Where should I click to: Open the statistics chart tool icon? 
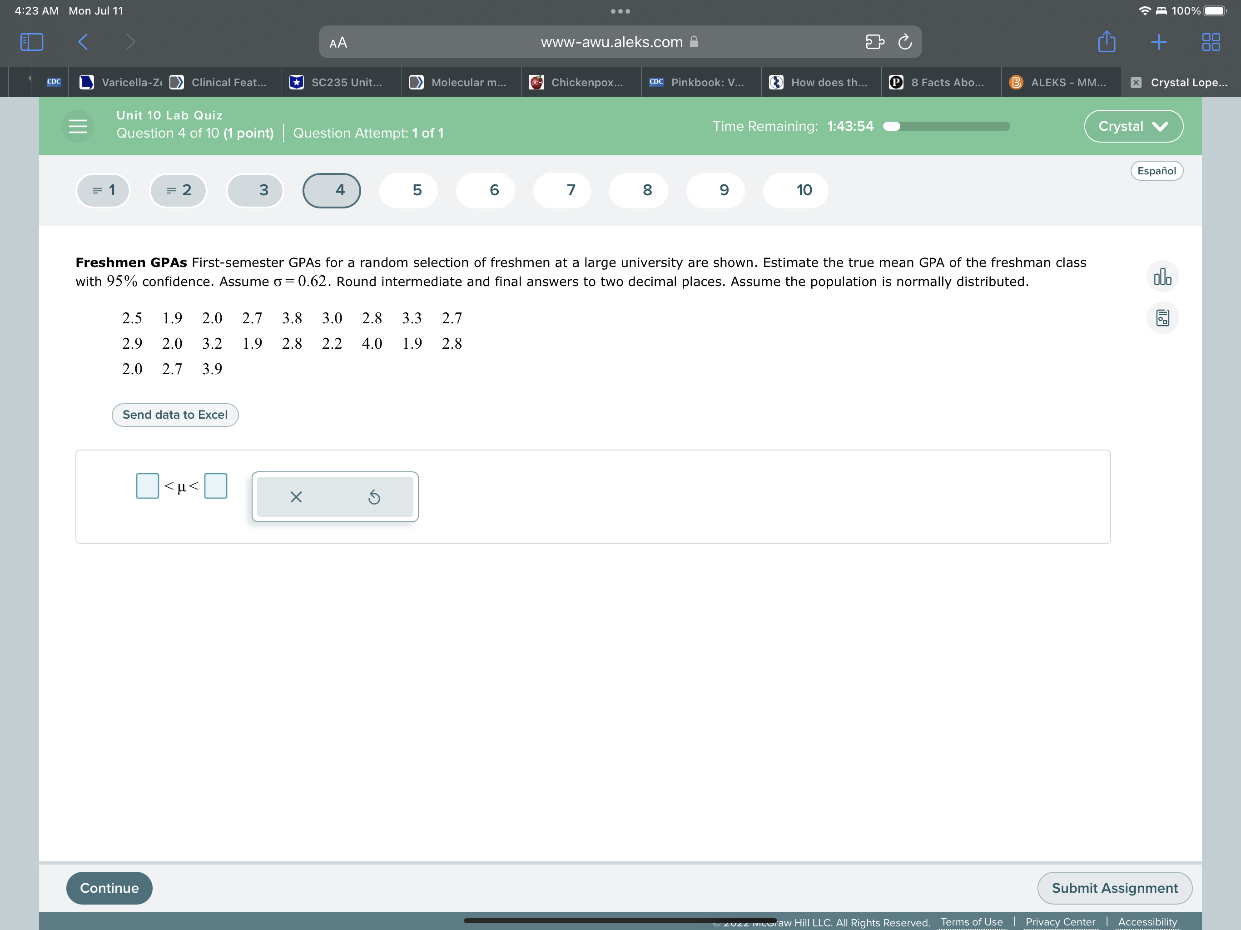coord(1162,277)
